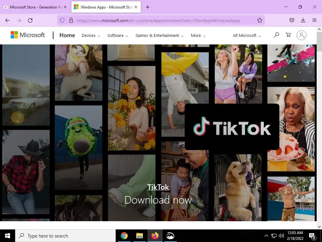Expand Games & Entertainment menu
The height and width of the screenshot is (242, 322).
159,35
